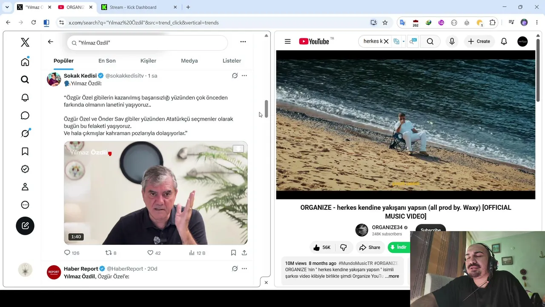The width and height of the screenshot is (545, 307).
Task: Bookmark this page with the star icon
Action: pos(385,23)
